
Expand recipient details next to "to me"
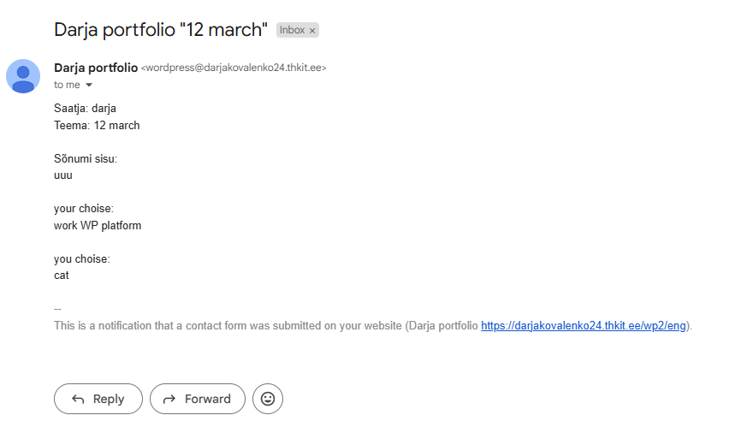(x=88, y=86)
